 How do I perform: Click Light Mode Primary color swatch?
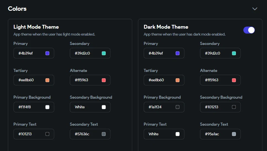[47, 53]
